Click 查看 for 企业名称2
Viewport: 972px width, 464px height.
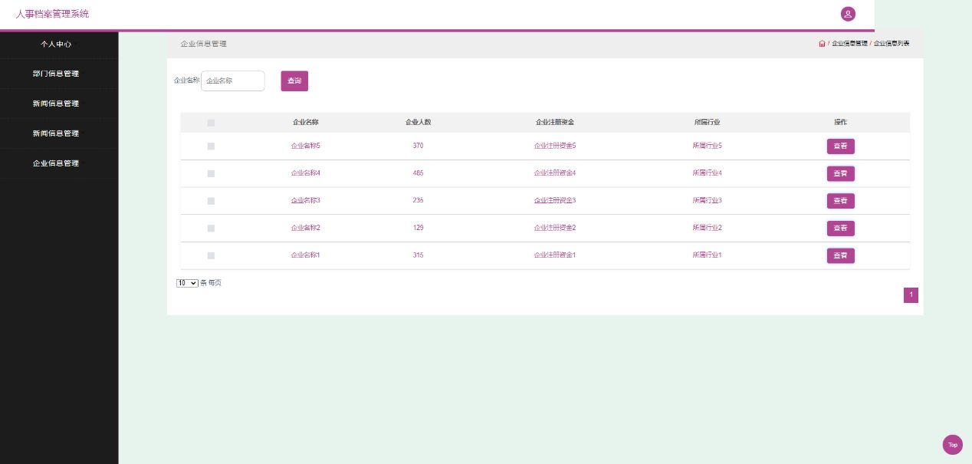coord(840,229)
